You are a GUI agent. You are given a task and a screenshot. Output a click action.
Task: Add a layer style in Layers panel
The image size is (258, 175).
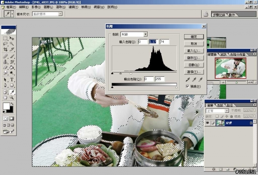[214, 169]
